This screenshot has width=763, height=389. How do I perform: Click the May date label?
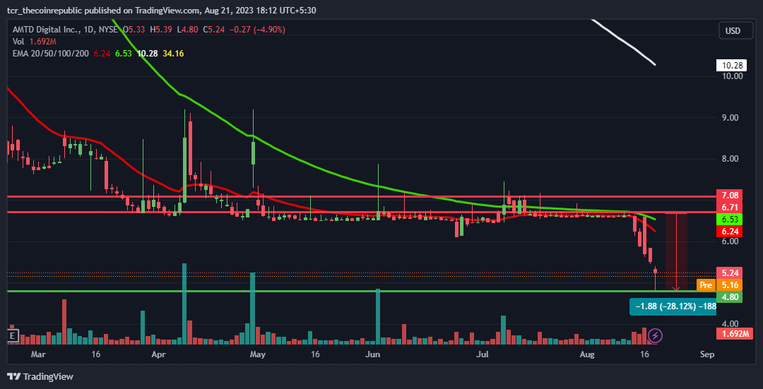click(x=257, y=354)
